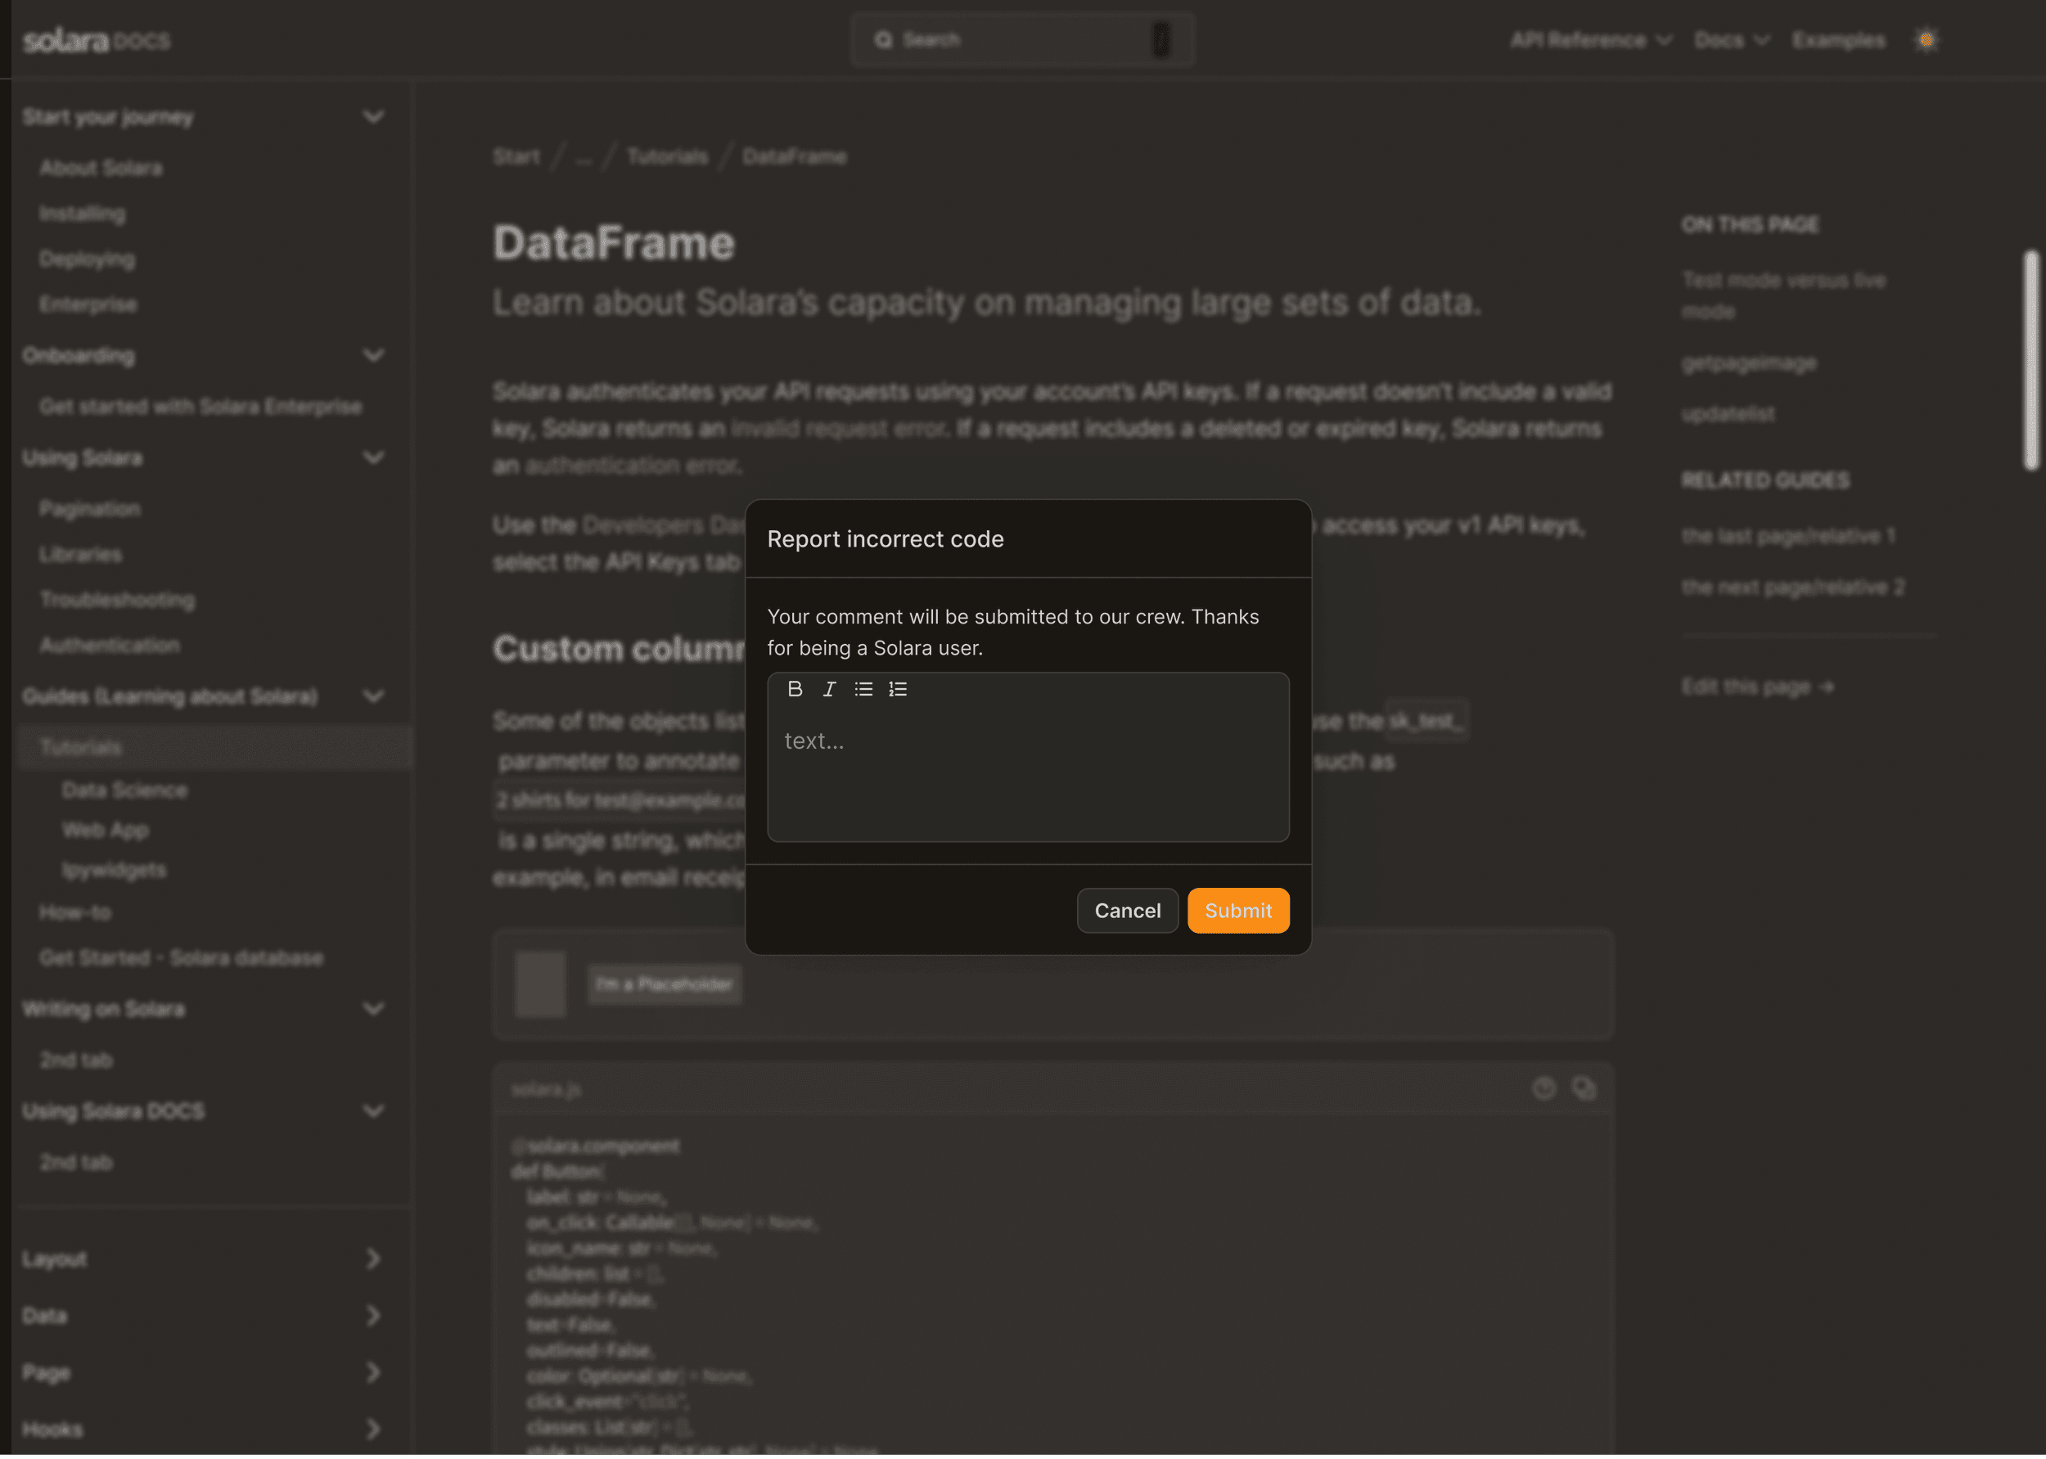Click the I'm a Placeholder button
2046x1459 pixels.
(x=664, y=984)
